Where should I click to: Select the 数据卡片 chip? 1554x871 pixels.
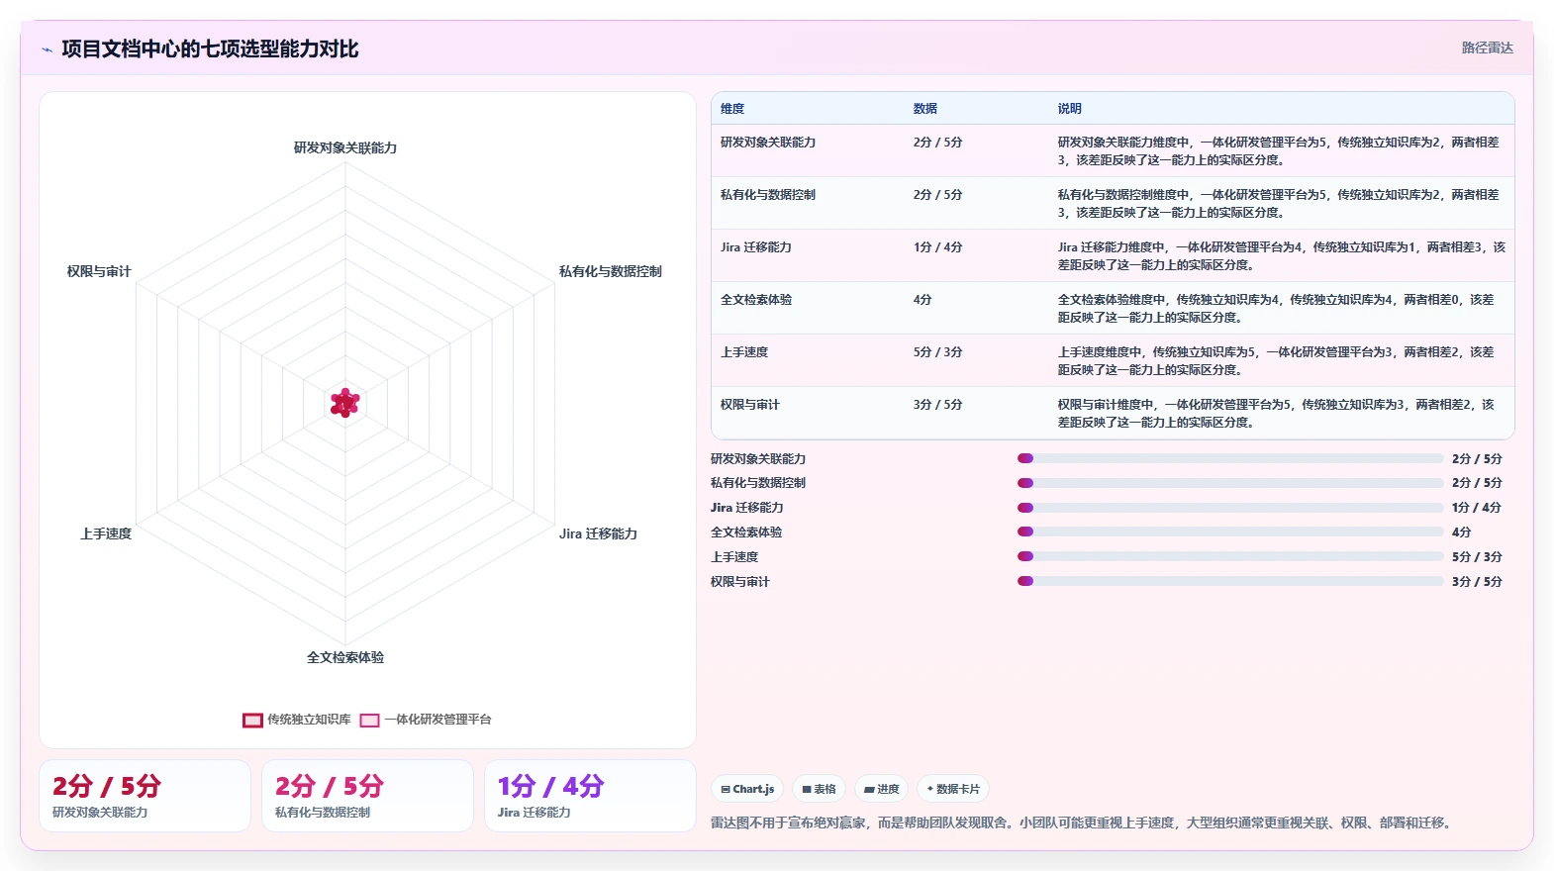[x=953, y=789]
